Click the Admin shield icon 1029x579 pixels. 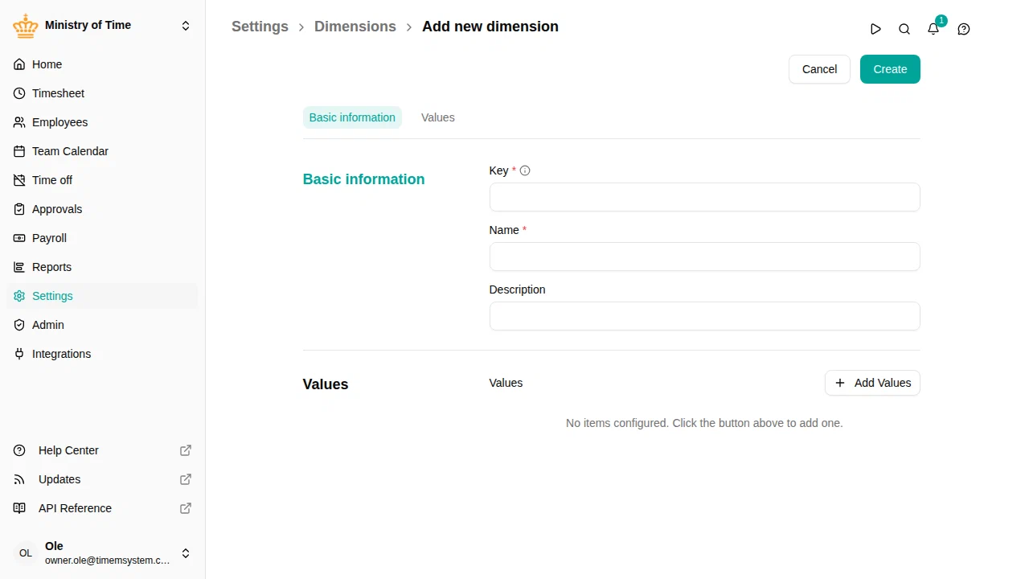tap(19, 325)
